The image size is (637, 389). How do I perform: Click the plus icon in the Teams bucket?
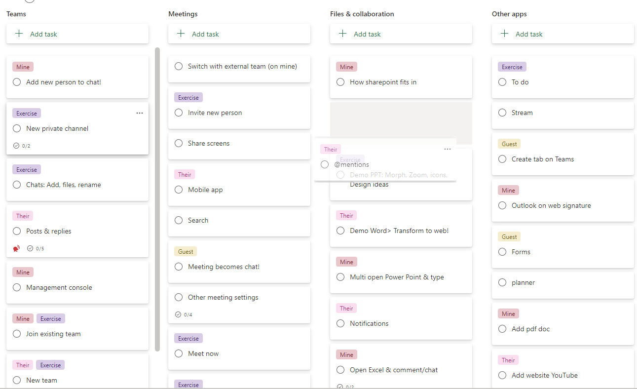19,34
